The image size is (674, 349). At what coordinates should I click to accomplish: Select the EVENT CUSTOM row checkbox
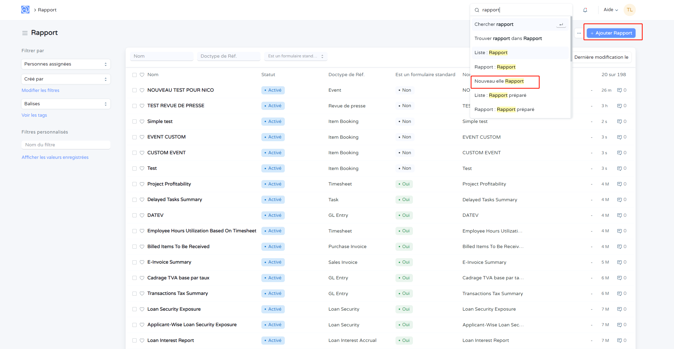134,137
